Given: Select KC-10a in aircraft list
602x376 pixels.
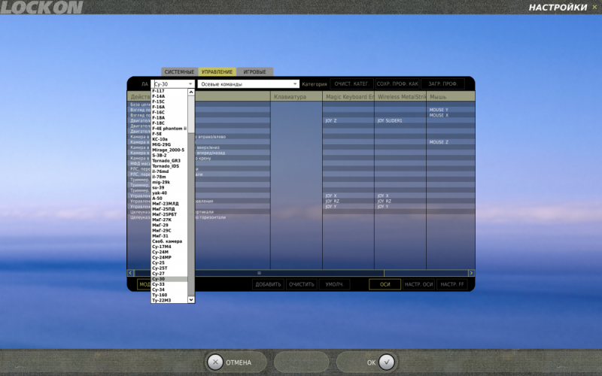Looking at the screenshot, I should 169,139.
